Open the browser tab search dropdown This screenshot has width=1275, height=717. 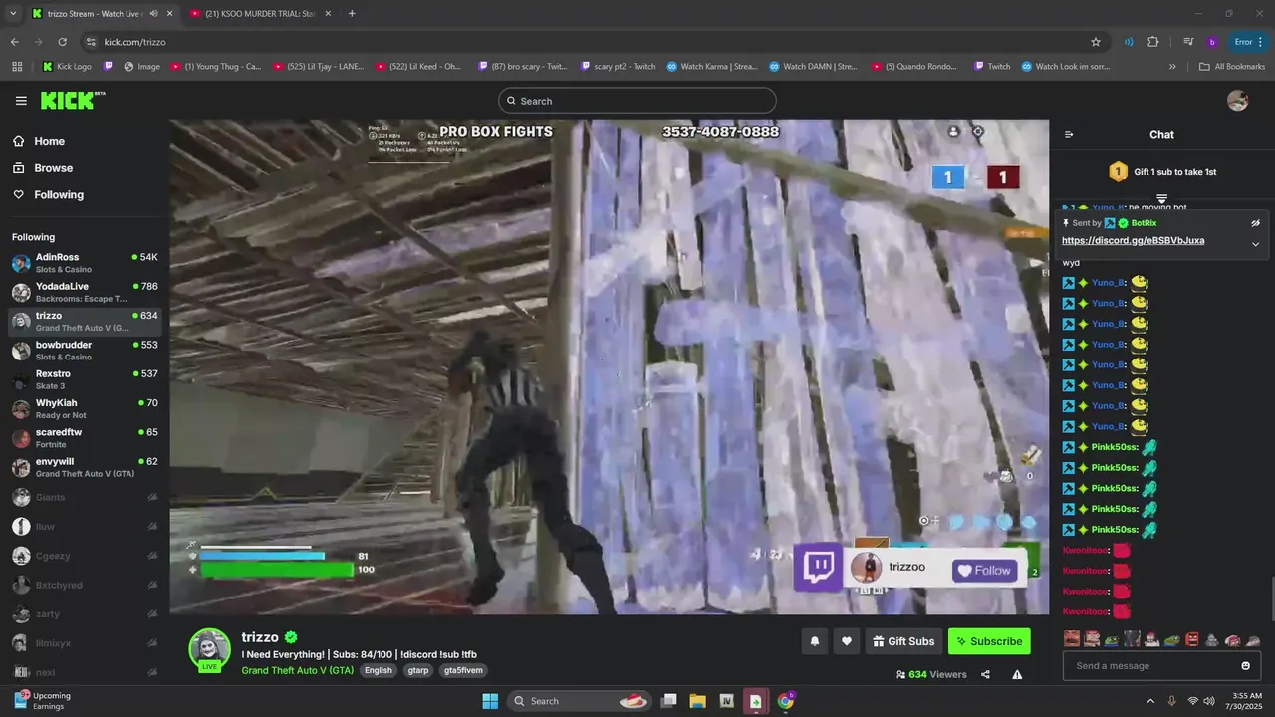click(x=13, y=14)
